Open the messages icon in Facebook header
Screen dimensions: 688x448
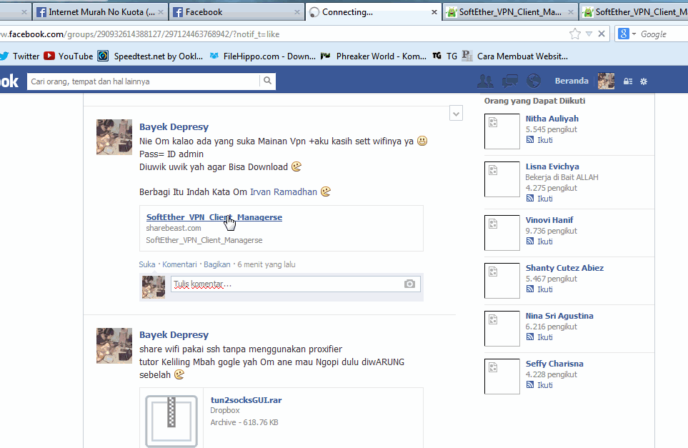click(x=509, y=81)
